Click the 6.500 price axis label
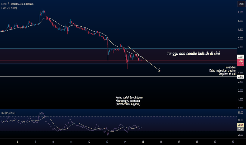The height and width of the screenshot is (145, 246). [240, 12]
